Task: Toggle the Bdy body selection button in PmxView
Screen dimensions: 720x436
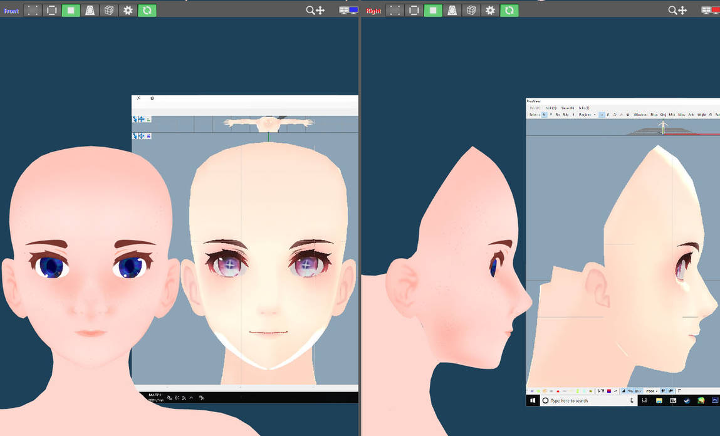Action: [566, 115]
